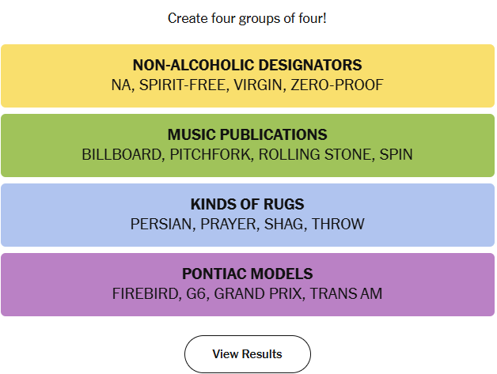
Task: Click the word PRAYER in blue group
Action: 228,224
